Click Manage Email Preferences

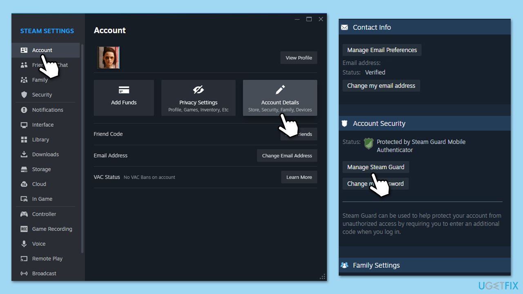(382, 50)
